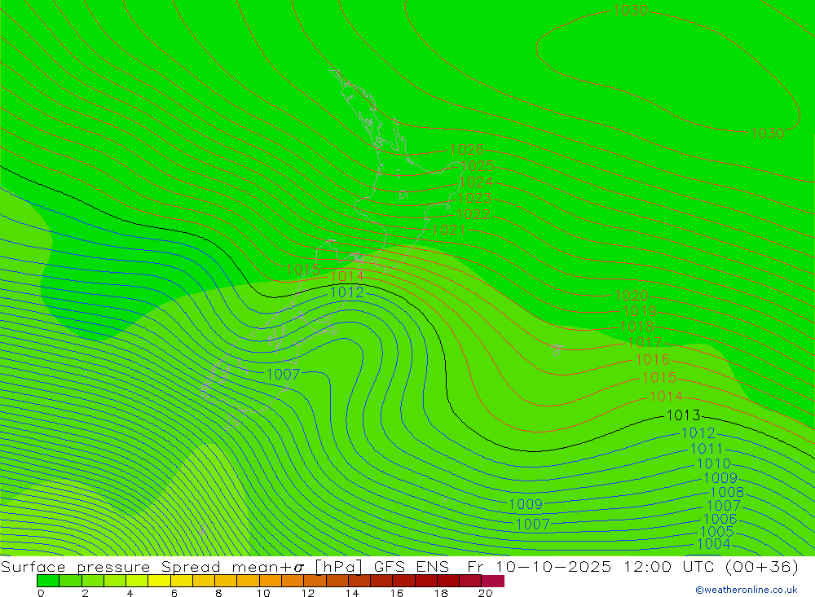815x597 pixels.
Task: Select the black 1013 isobar label
Action: click(x=683, y=415)
